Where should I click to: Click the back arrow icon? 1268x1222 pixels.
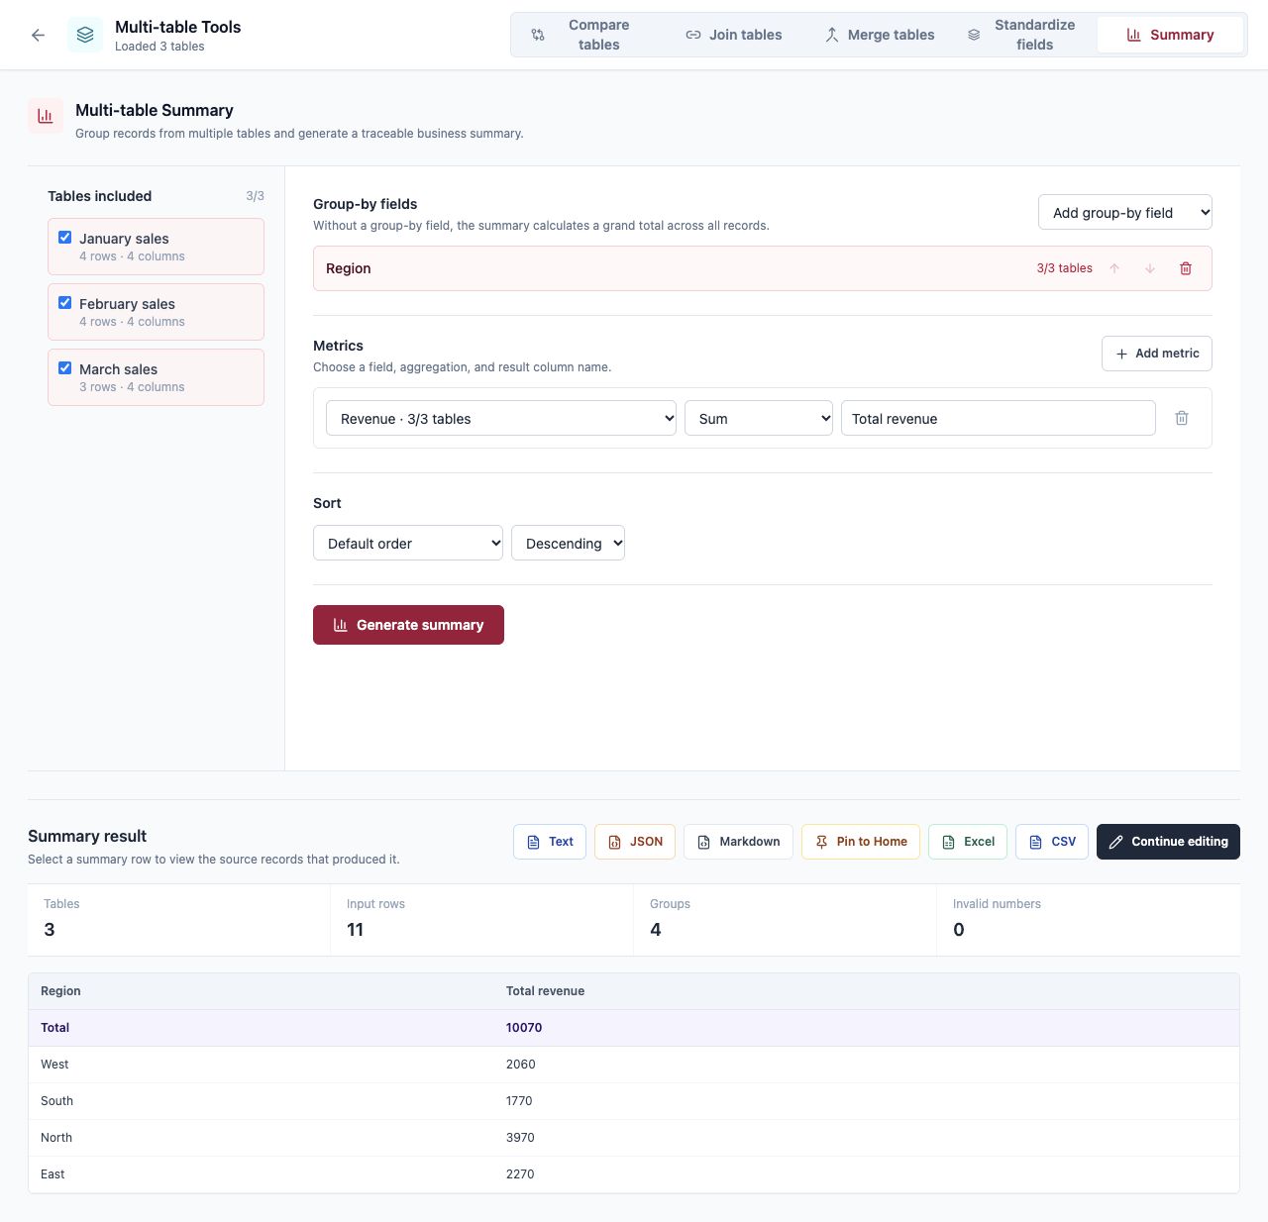38,35
